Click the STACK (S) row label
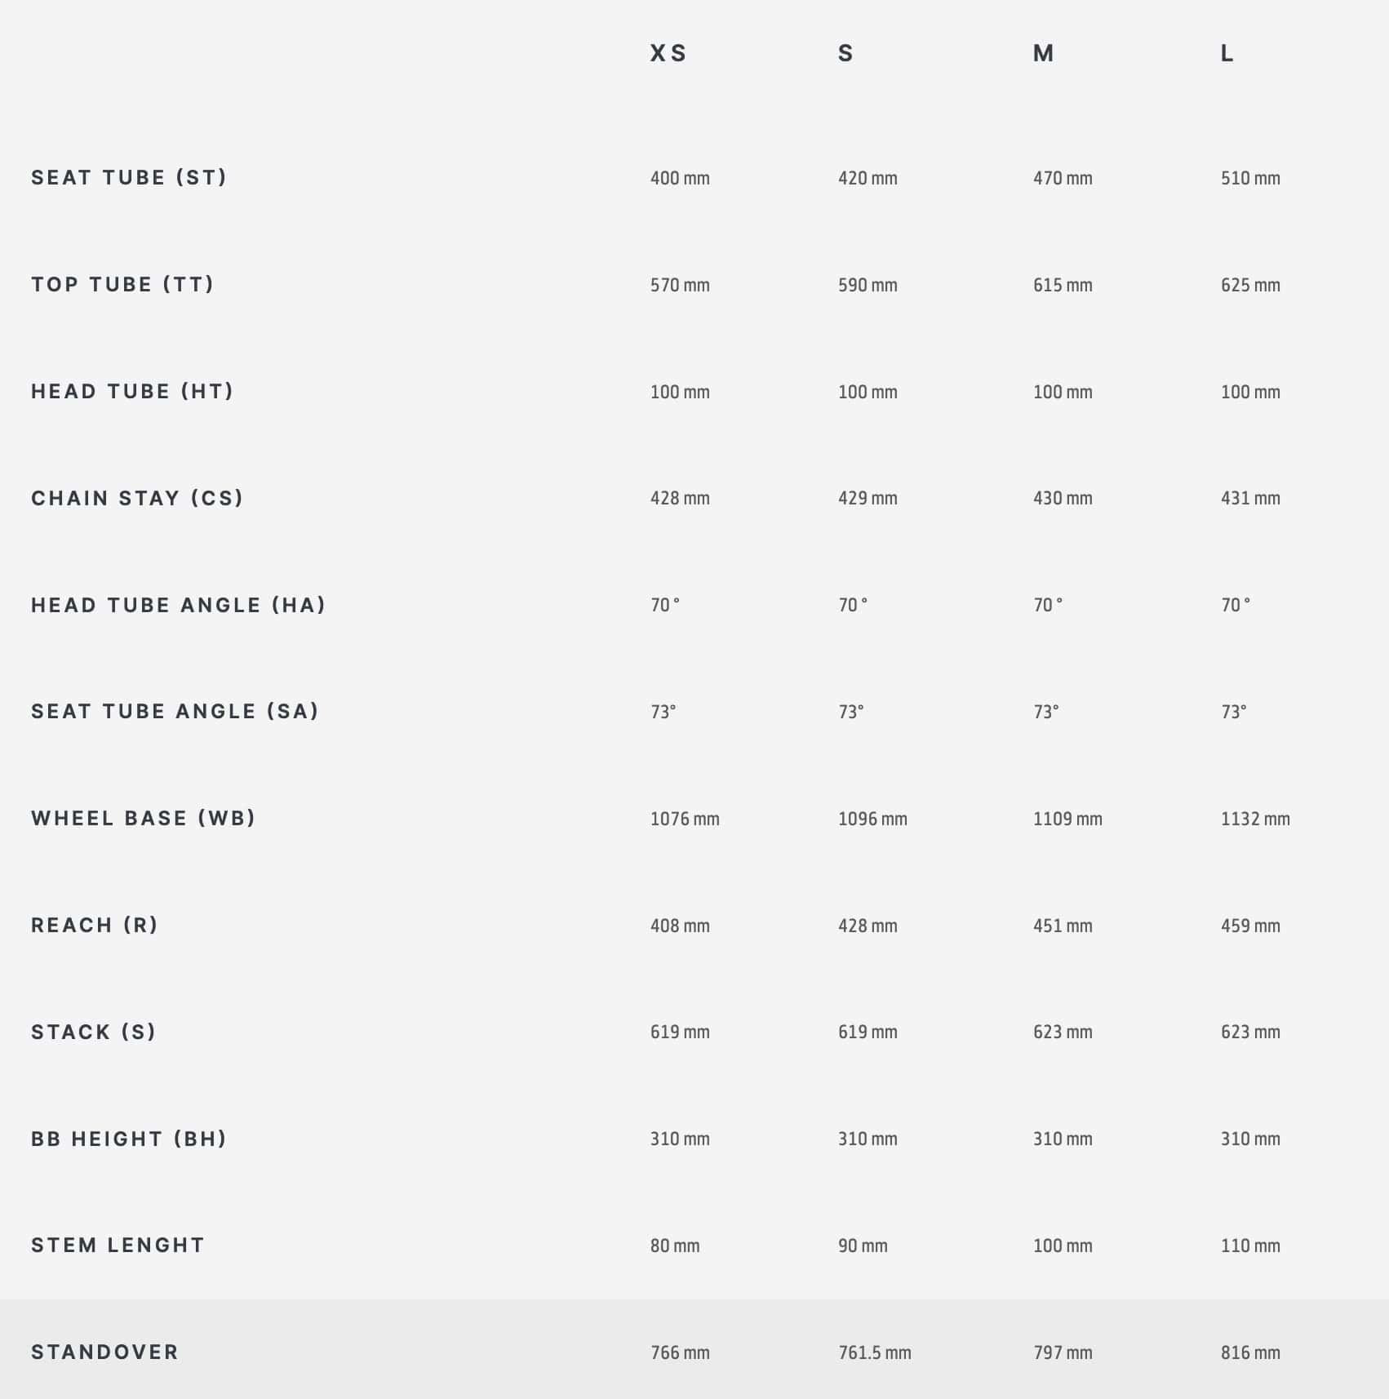Image resolution: width=1389 pixels, height=1399 pixels. (x=93, y=1032)
